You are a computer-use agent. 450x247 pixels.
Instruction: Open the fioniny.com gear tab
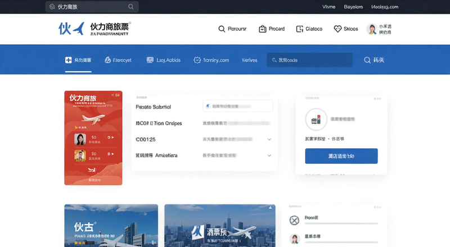[211, 60]
